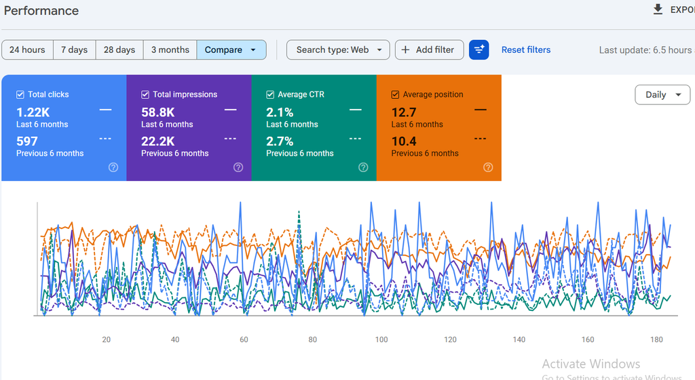
Task: Click the Reset filters link
Action: pyautogui.click(x=526, y=50)
